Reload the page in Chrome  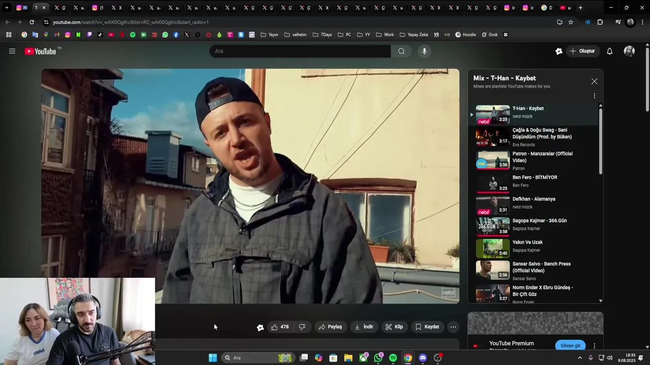[31, 22]
